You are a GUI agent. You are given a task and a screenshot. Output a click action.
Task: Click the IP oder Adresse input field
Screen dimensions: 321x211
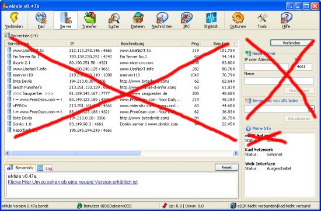[266, 67]
